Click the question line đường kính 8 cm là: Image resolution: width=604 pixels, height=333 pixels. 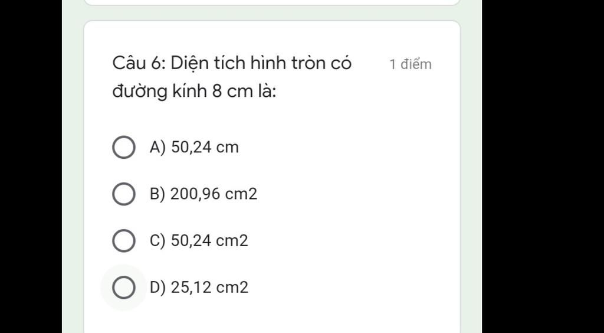point(194,92)
